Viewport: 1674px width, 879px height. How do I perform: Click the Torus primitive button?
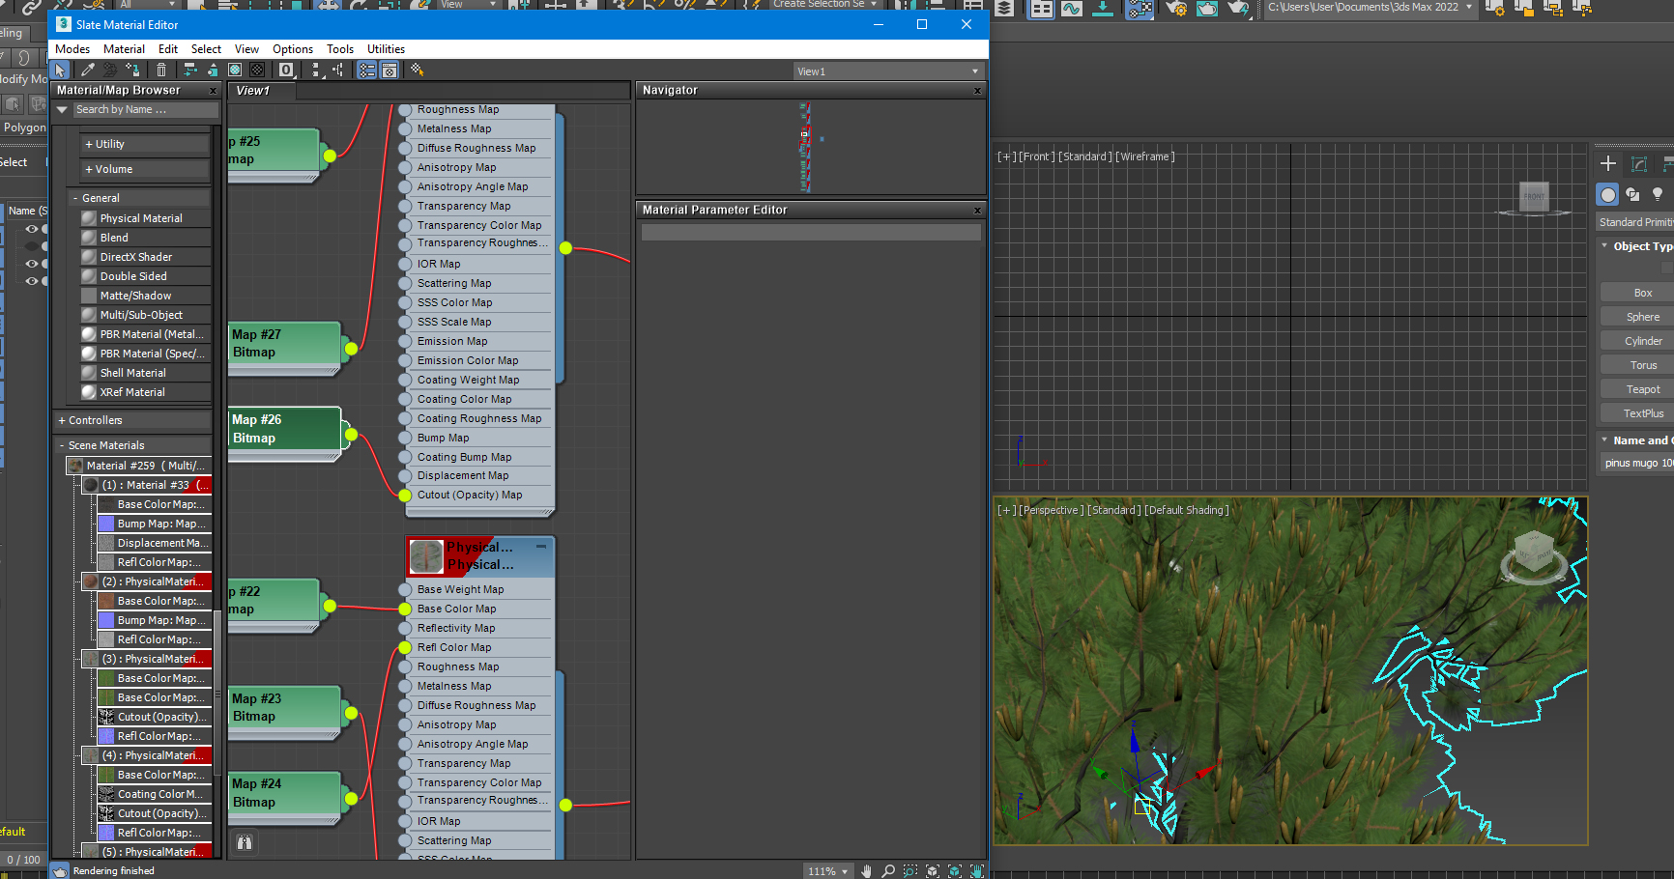point(1642,365)
